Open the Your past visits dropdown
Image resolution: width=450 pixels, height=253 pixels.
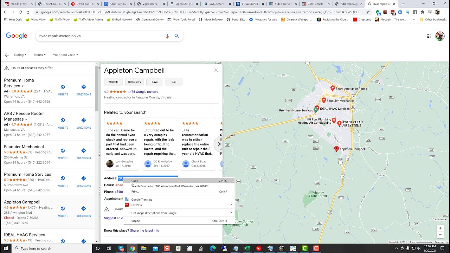[x=65, y=55]
